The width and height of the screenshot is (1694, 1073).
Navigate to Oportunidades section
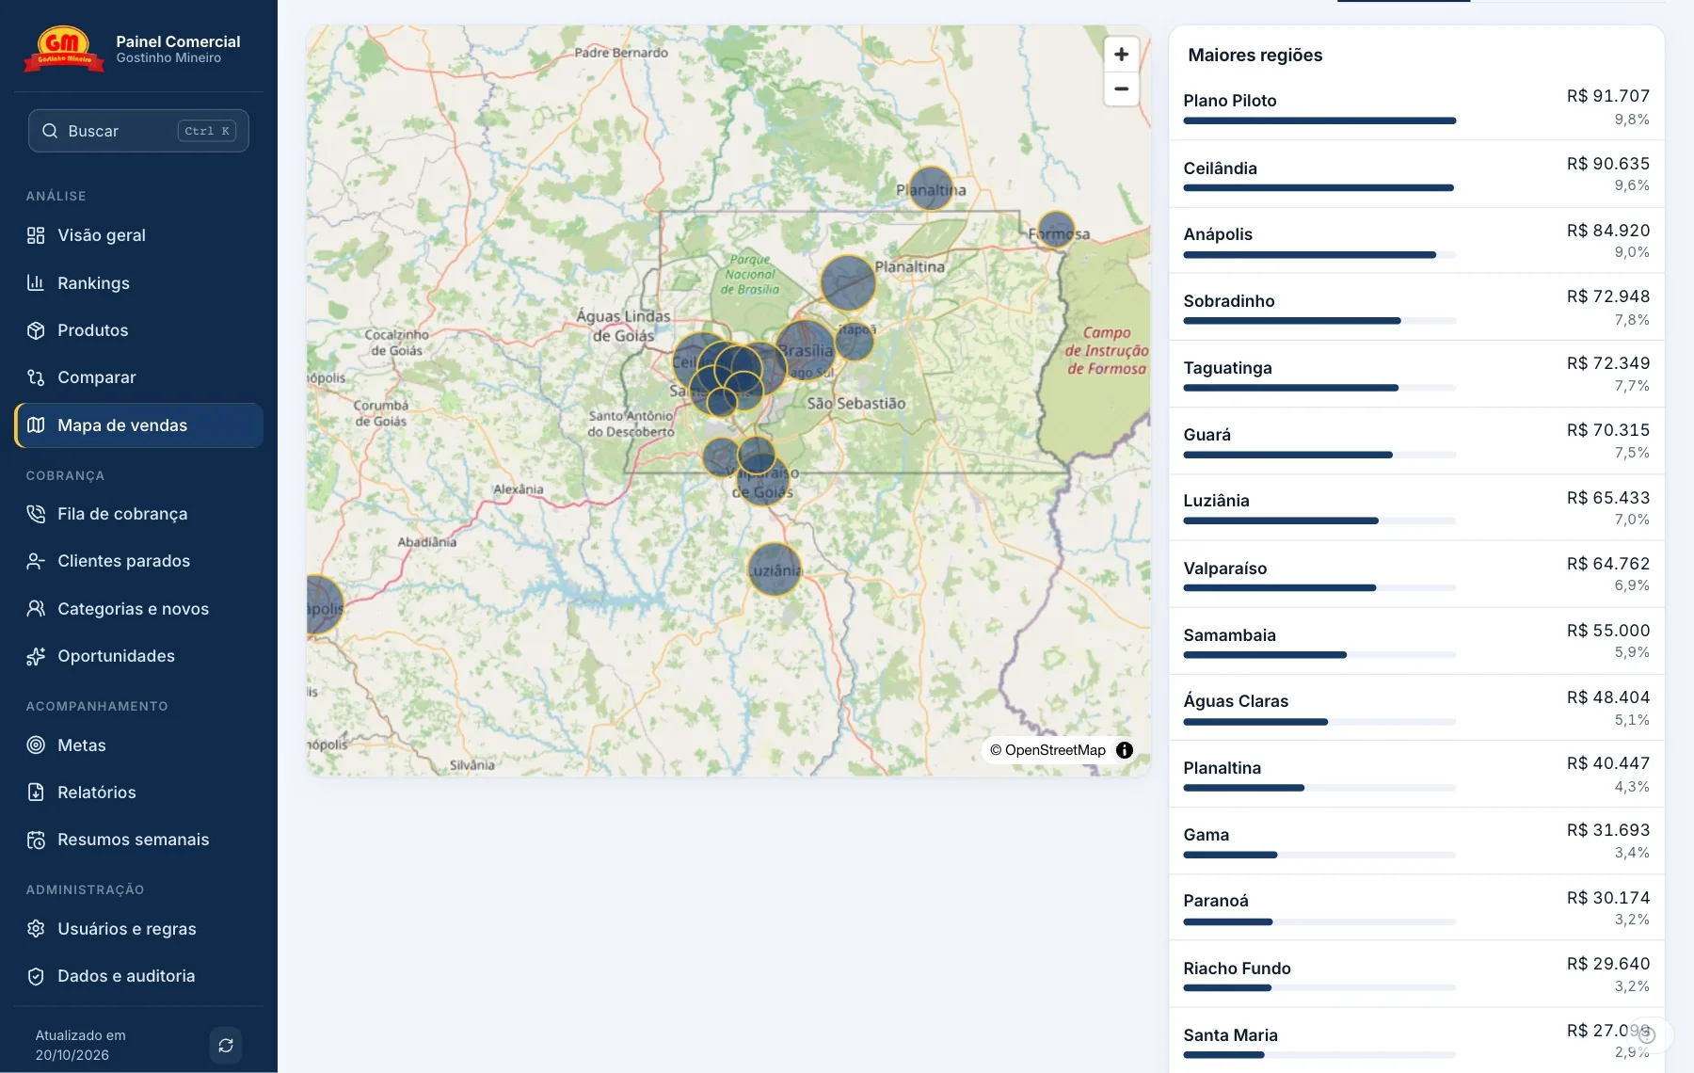[138, 656]
